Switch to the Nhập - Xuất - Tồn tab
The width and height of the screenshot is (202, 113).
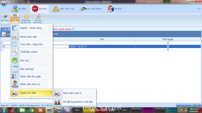[x=63, y=9]
